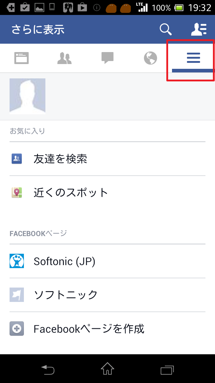Select the hamburger More menu tab

(x=193, y=58)
